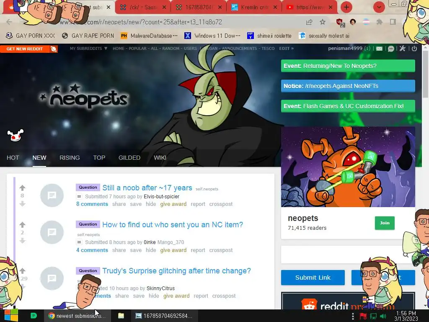Click 'crosspost' under the 'Still a noob' post
The image size is (429, 322).
click(221, 204)
